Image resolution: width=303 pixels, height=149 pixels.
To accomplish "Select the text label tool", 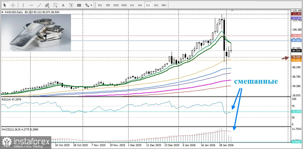I will click(71, 5).
